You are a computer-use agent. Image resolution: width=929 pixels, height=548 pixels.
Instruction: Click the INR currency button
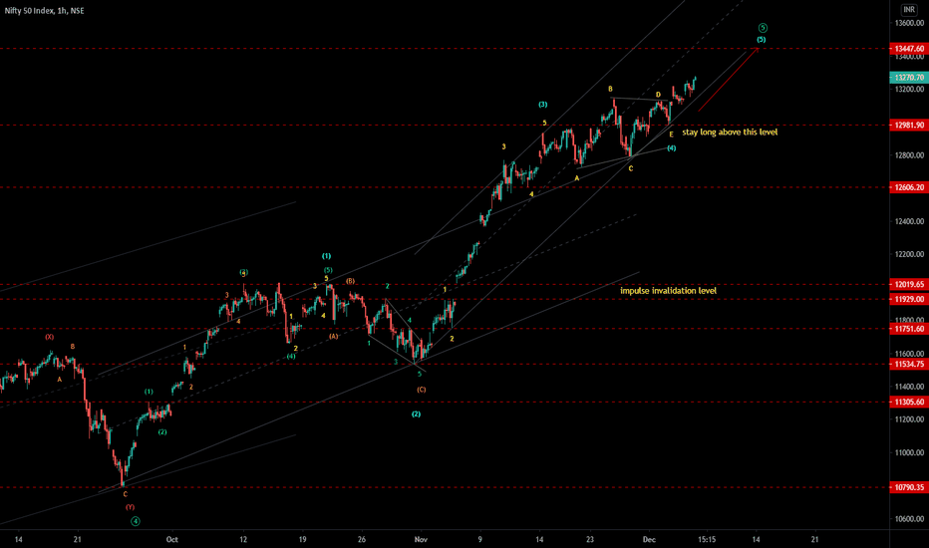click(x=909, y=10)
